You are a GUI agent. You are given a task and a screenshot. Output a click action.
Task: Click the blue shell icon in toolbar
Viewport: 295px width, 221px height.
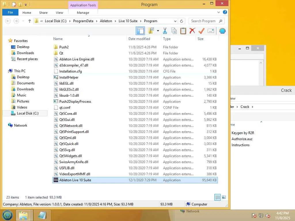(222, 31)
